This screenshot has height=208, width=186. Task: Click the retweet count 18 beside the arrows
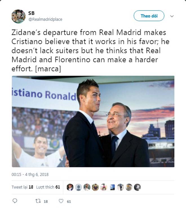click(x=46, y=201)
